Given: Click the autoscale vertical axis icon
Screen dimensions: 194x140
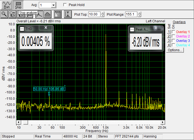Looking at the screenshot, I should pos(68,14).
